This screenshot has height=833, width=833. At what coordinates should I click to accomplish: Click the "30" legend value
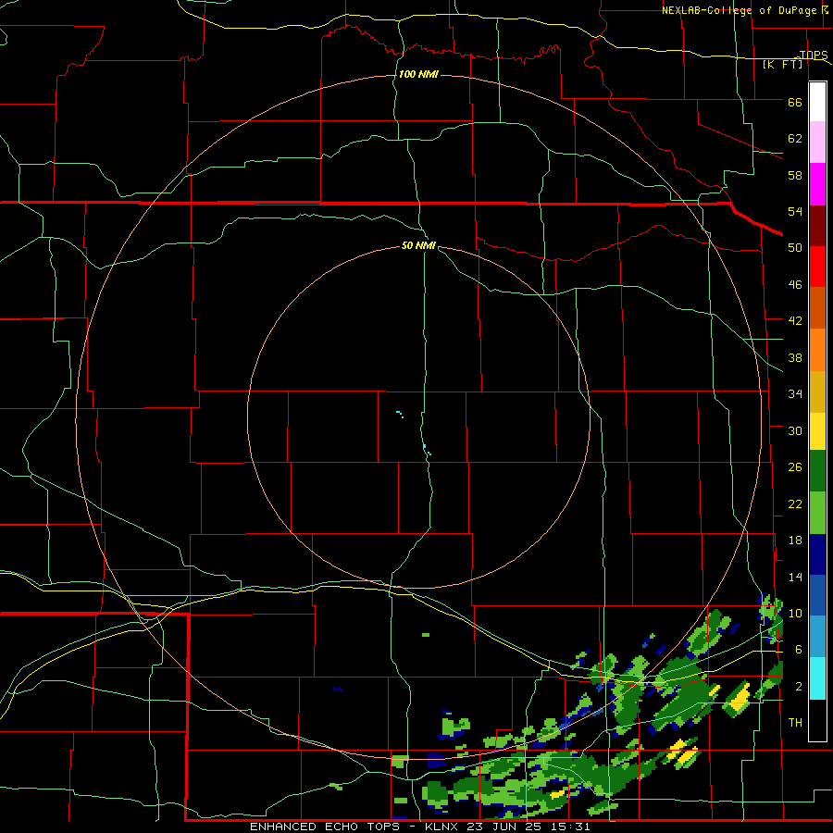(795, 430)
